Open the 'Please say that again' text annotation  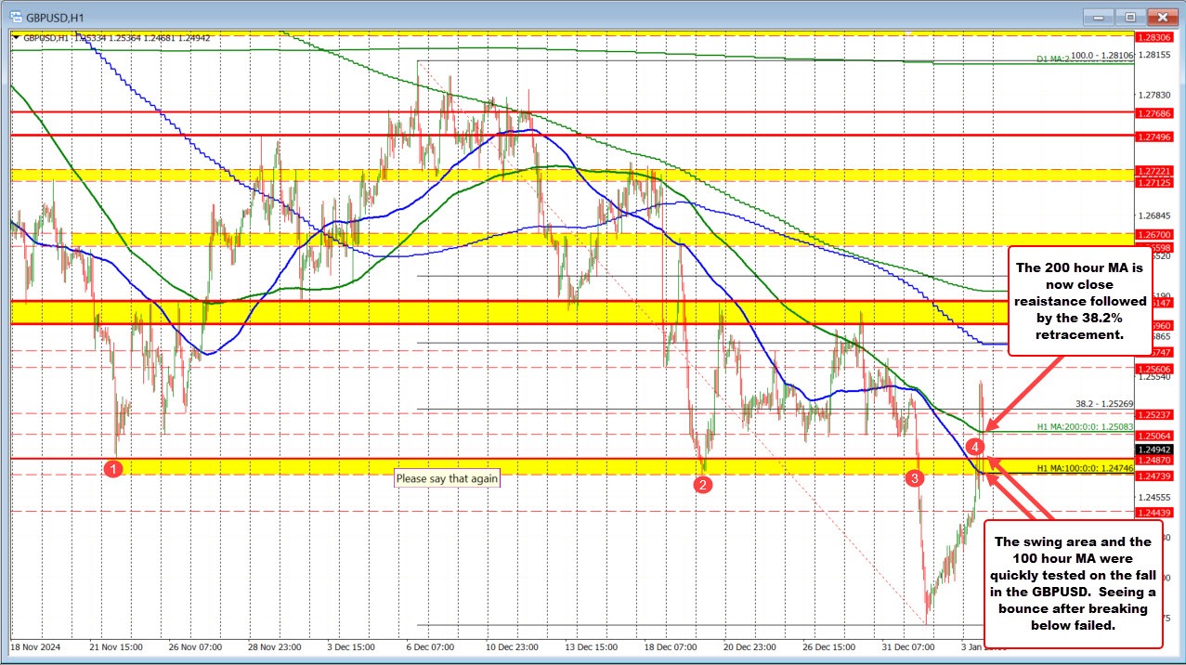point(448,478)
